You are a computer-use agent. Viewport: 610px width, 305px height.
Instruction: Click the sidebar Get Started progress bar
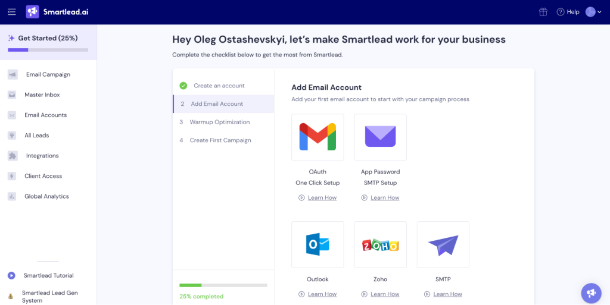48,50
